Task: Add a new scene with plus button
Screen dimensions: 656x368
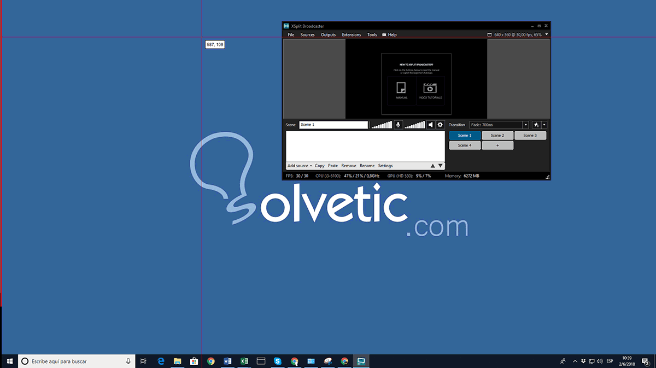Action: point(497,145)
